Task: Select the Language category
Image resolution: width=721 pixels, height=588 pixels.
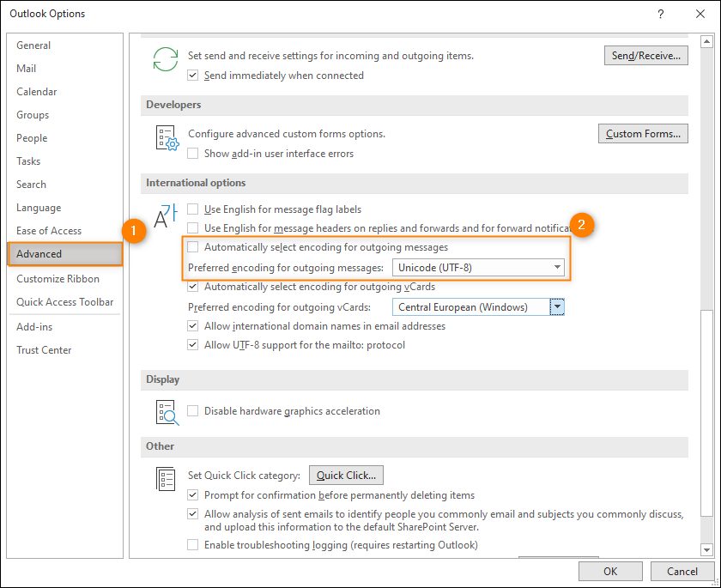Action: point(65,208)
